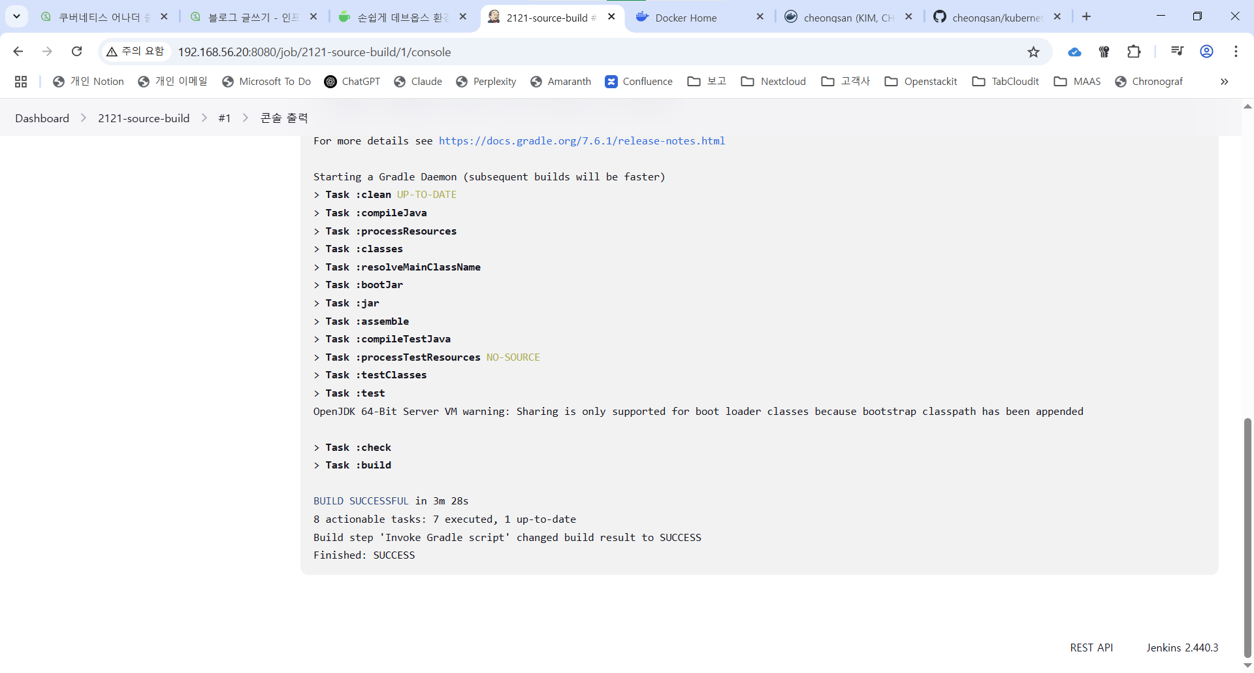
Task: Open the Chrome profile avatar icon
Action: [1206, 52]
